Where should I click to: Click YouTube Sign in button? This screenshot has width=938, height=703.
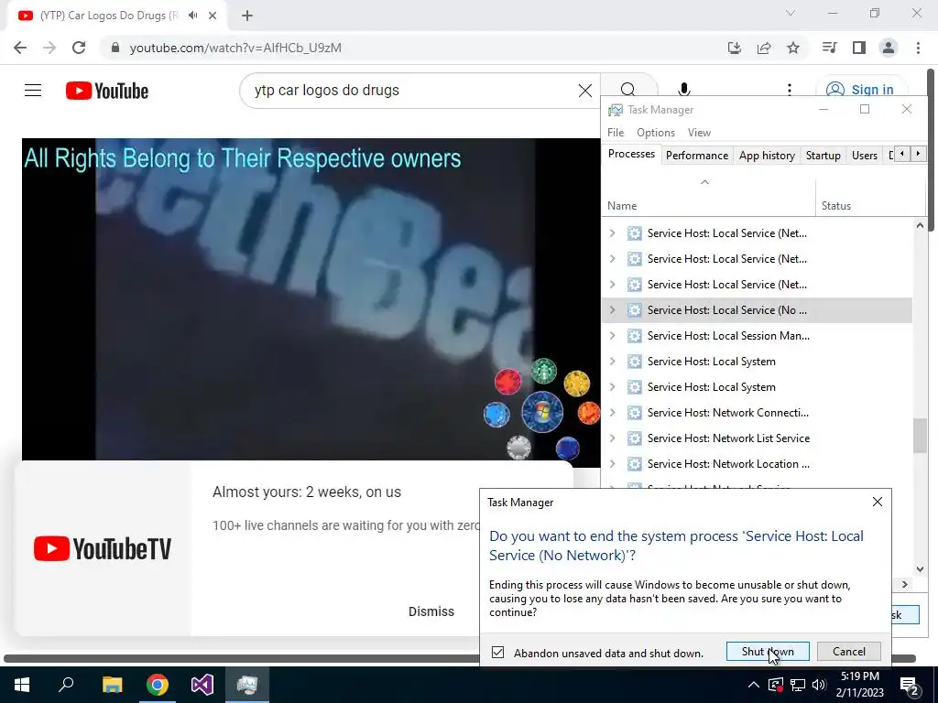tap(862, 90)
